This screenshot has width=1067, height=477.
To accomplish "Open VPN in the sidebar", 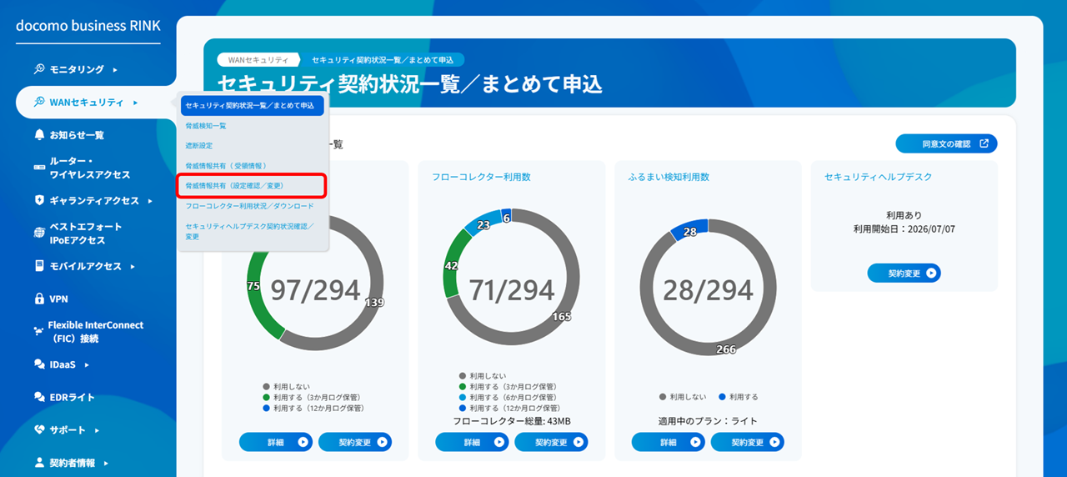I will (x=58, y=299).
